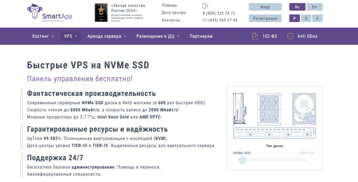Switch language to En
The image size is (358, 182).
tap(314, 7)
